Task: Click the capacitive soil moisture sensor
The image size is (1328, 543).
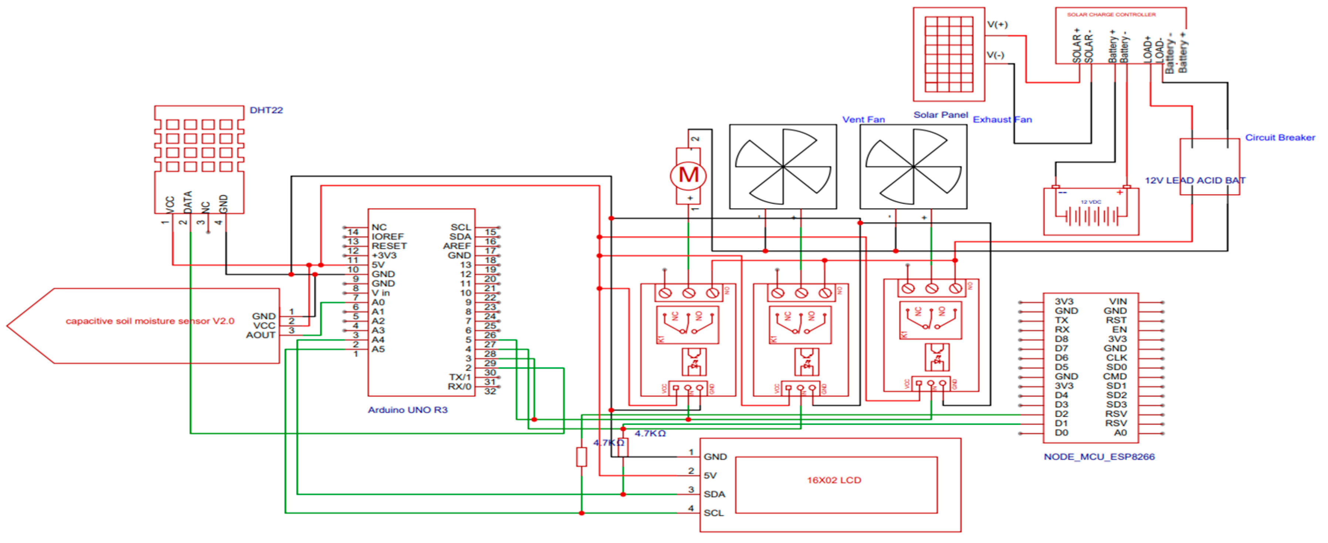Action: 149,321
